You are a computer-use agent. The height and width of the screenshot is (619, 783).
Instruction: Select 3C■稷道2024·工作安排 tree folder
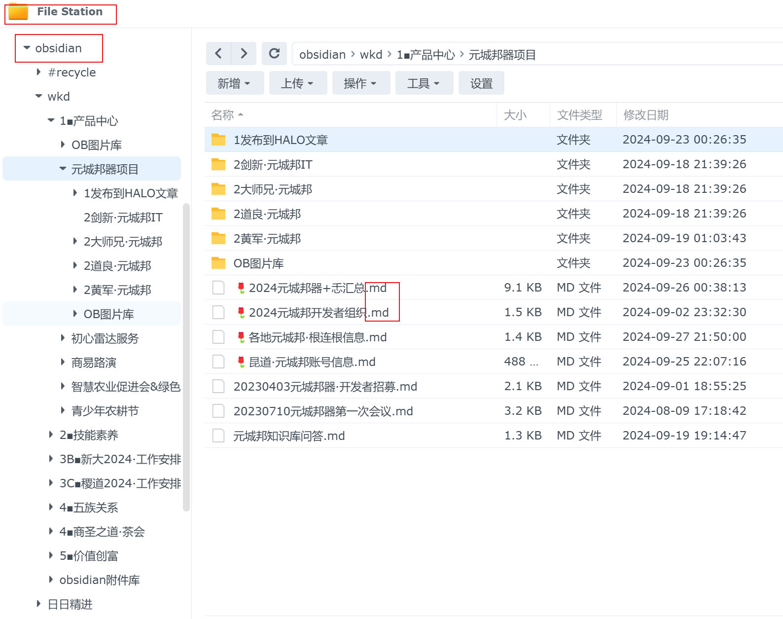pyautogui.click(x=120, y=483)
